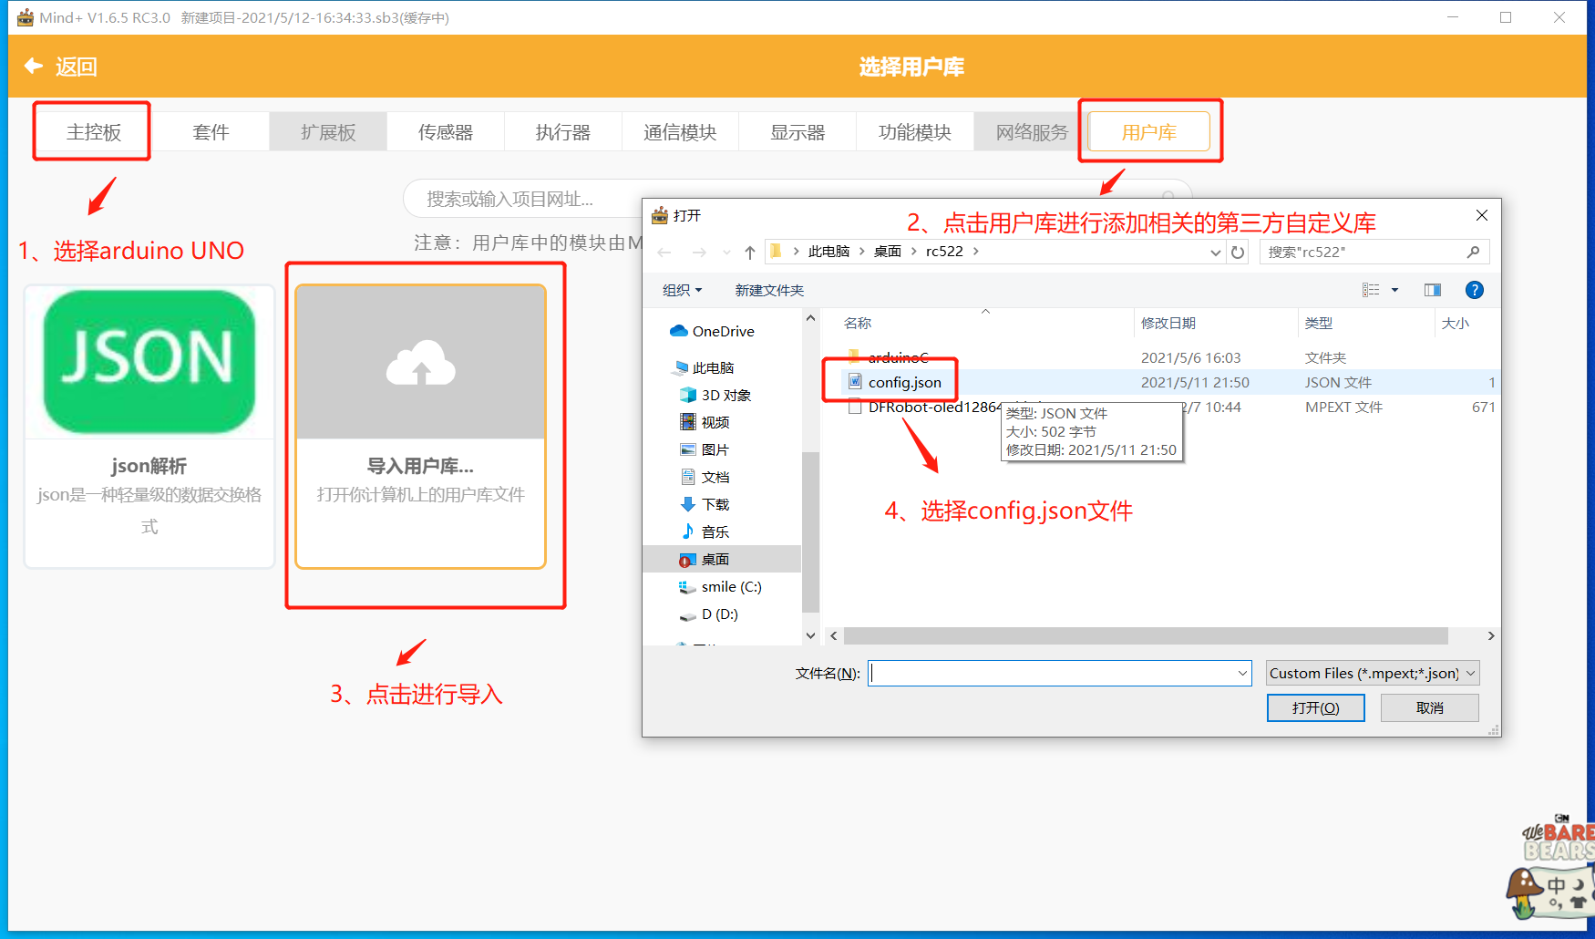Screen dimensions: 1595x939
Task: Click 桌面 in the address path
Action: click(887, 252)
